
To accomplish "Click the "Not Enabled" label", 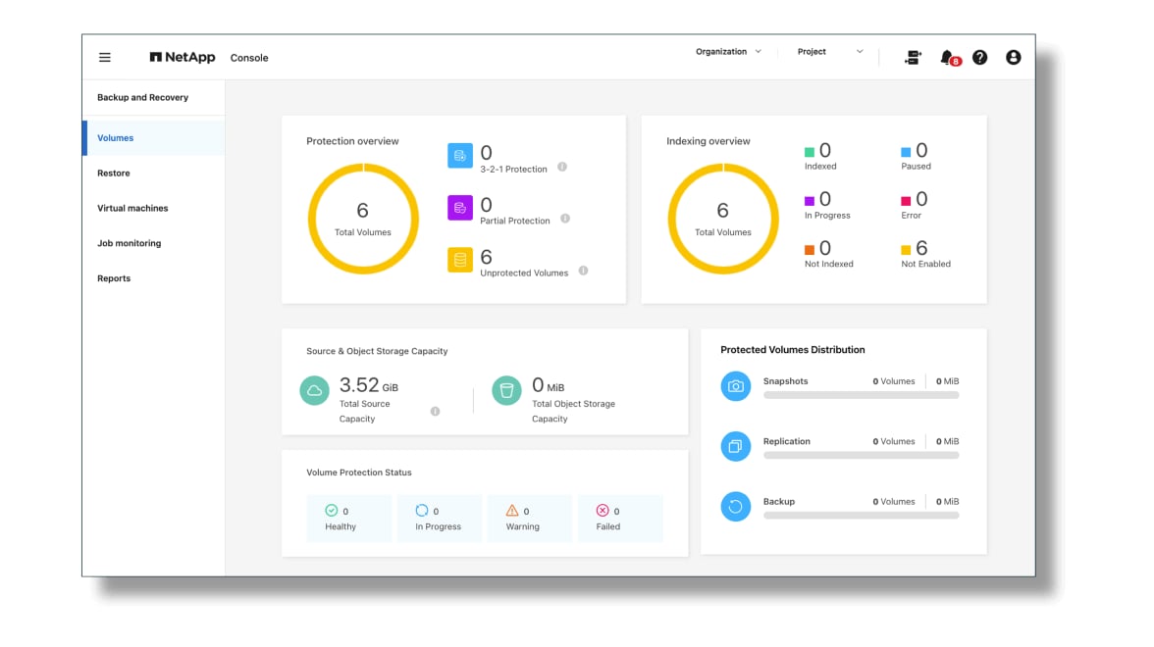I will (926, 264).
